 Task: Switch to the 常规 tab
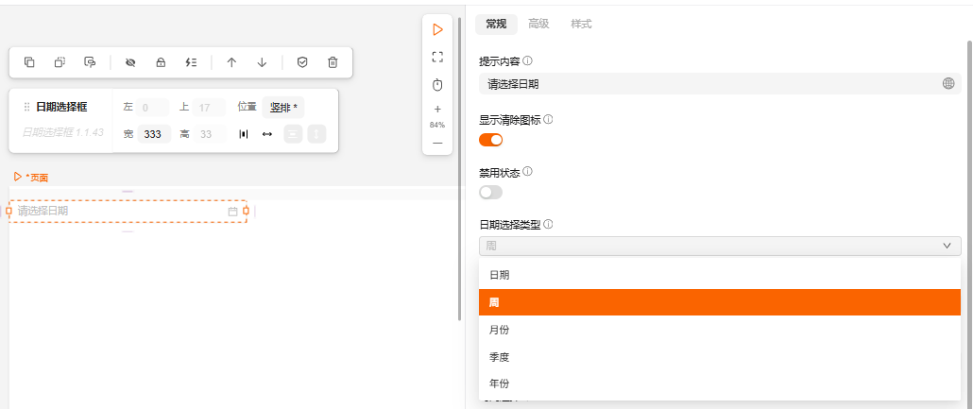497,25
